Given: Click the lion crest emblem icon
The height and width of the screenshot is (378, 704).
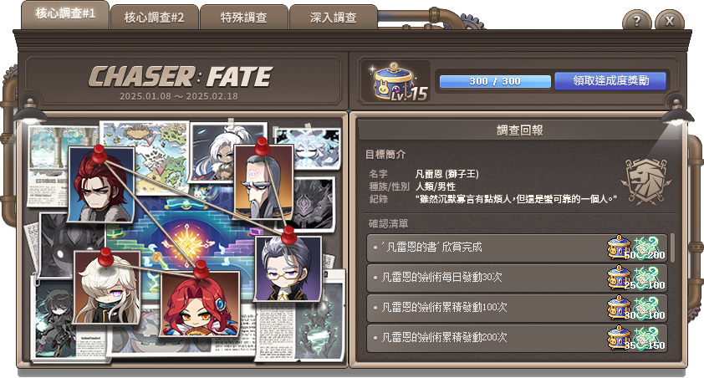Looking at the screenshot, I should point(646,181).
